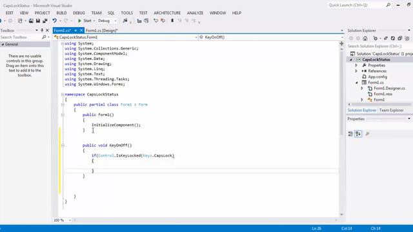Viewport: 413px width, 232px height.
Task: Expand the References node
Action: (x=356, y=71)
